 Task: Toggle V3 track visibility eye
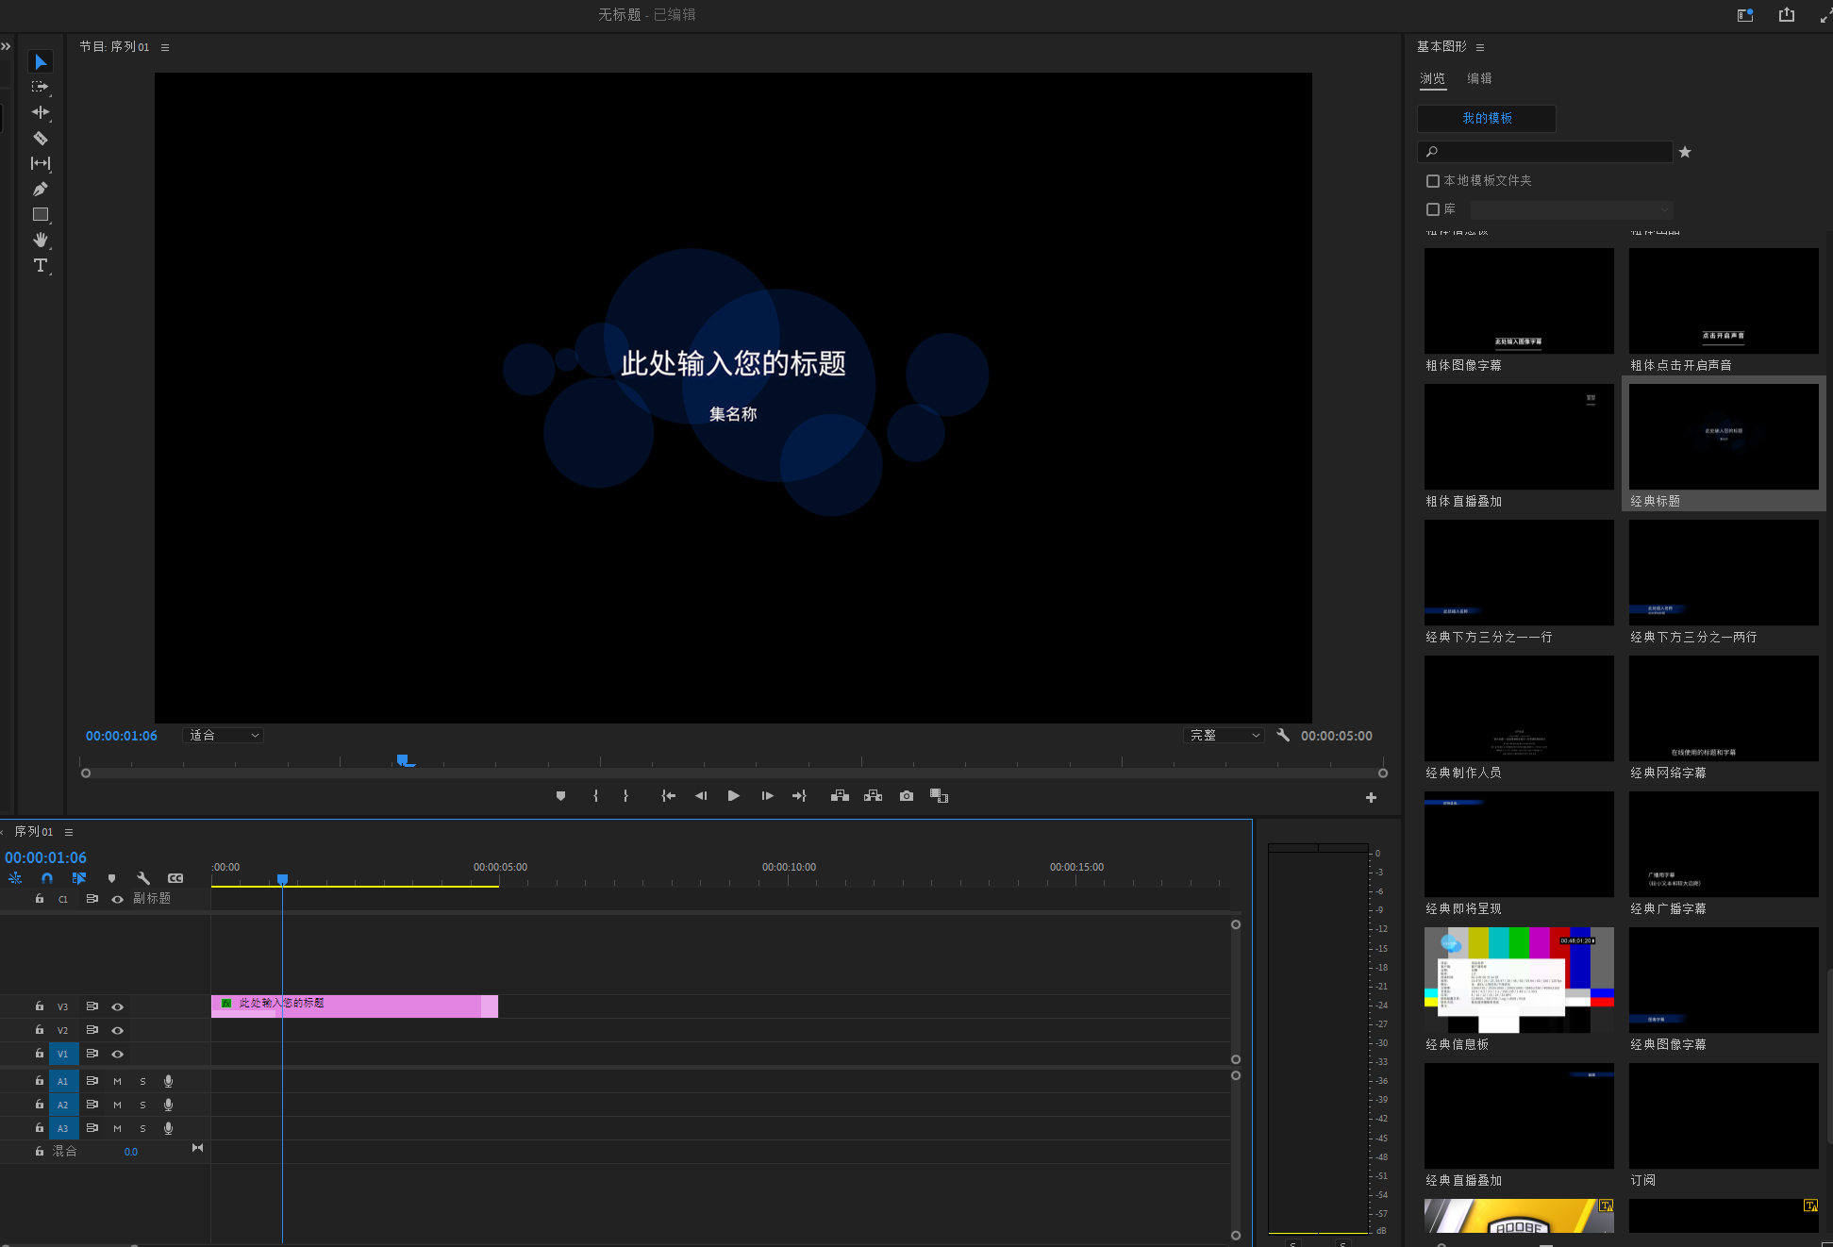click(x=118, y=1007)
